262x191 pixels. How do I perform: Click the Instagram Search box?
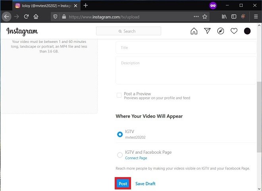pos(129,31)
